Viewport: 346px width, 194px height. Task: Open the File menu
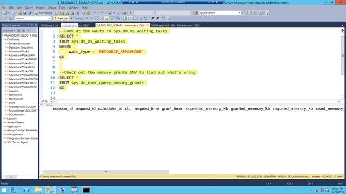[4, 8]
